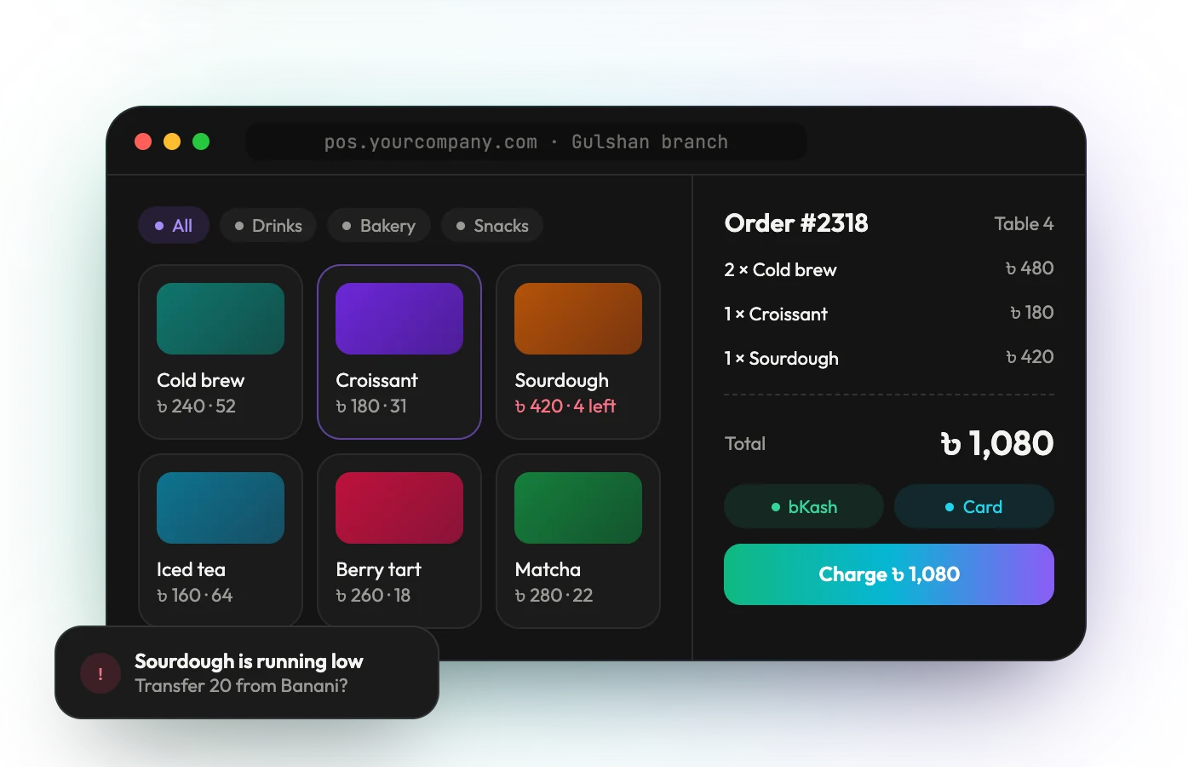
Task: Select the Croissant product card
Action: point(399,352)
